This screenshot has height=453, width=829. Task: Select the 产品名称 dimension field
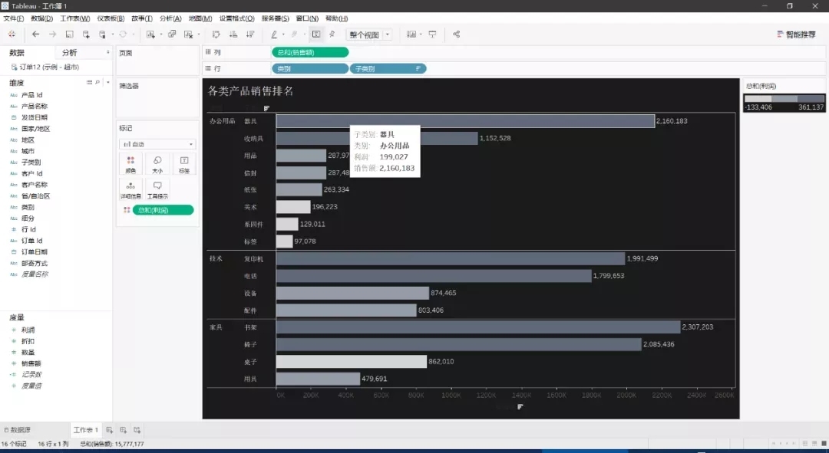click(35, 106)
